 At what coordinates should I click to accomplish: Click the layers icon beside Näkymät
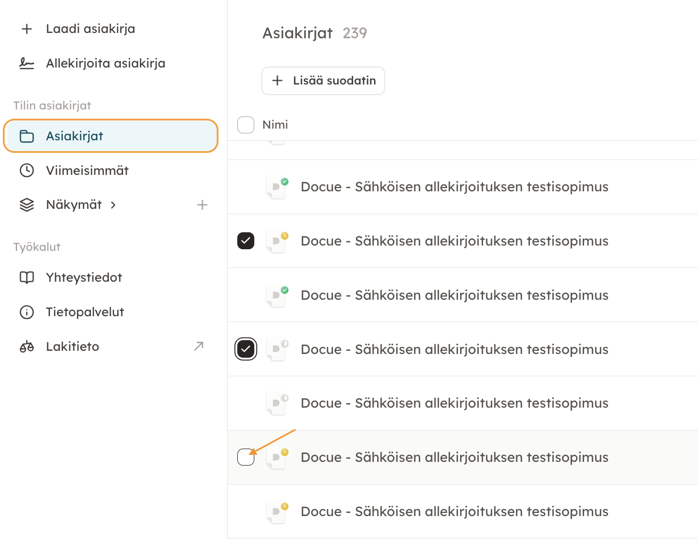[27, 205]
